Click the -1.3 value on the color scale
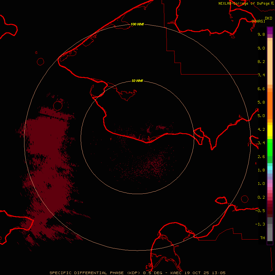This screenshot has width=275, height=275. (260, 224)
